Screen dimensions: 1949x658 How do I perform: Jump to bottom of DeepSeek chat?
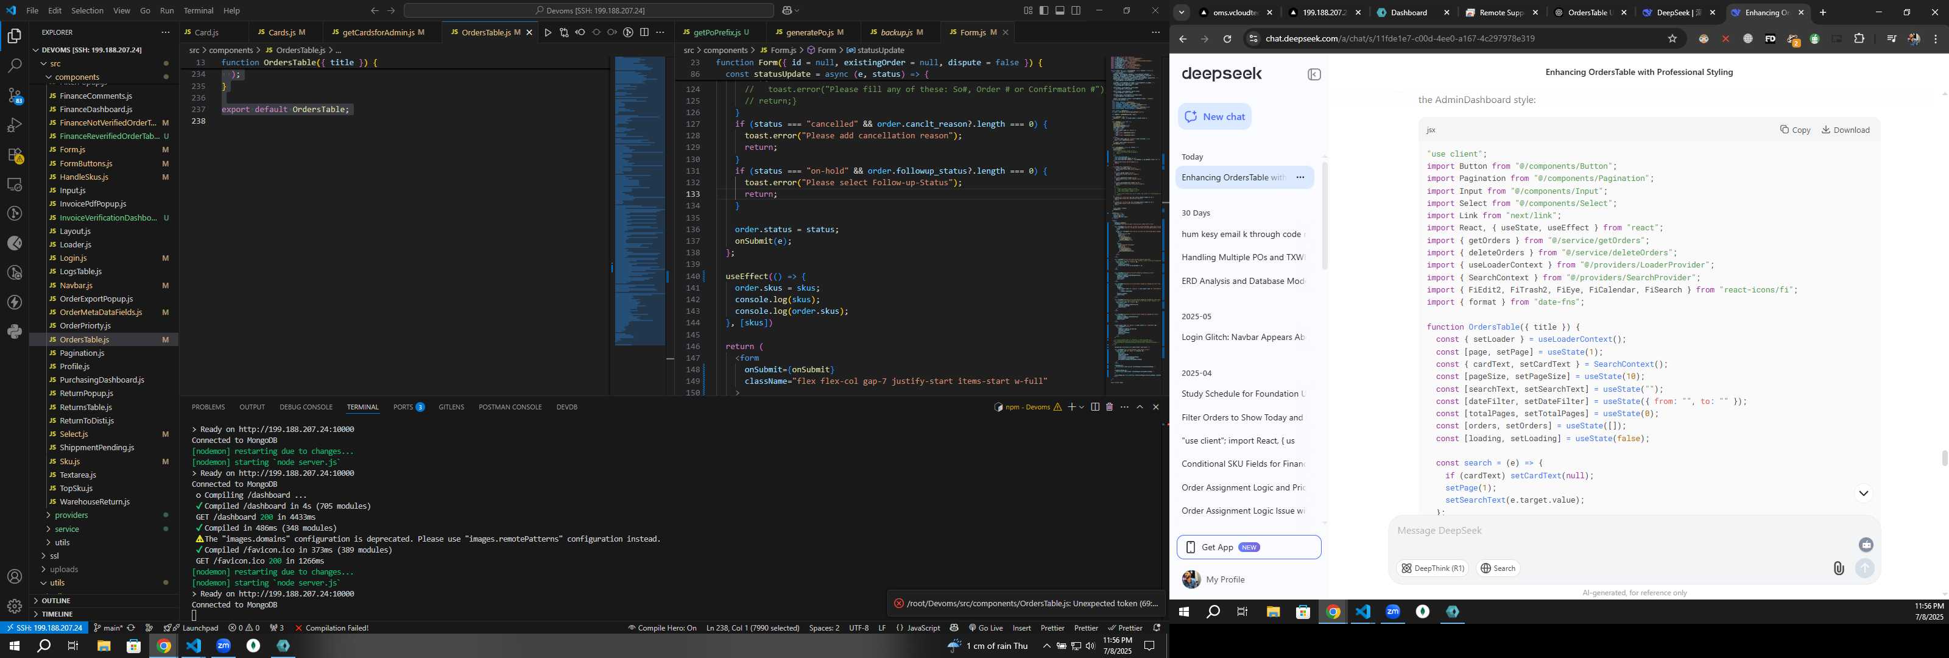(1863, 493)
